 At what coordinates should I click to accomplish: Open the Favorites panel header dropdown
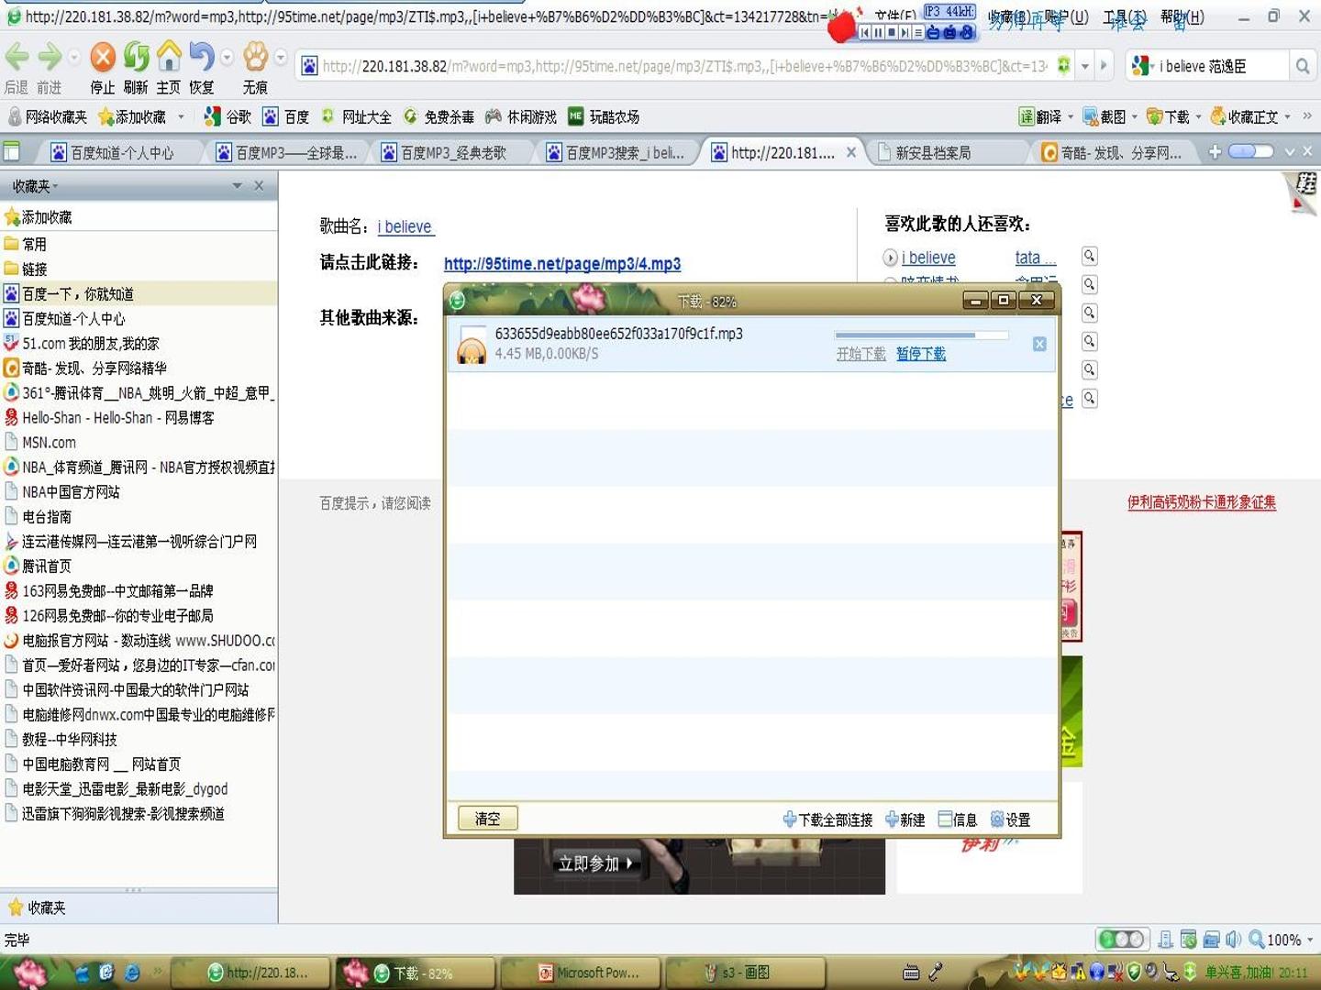point(237,186)
